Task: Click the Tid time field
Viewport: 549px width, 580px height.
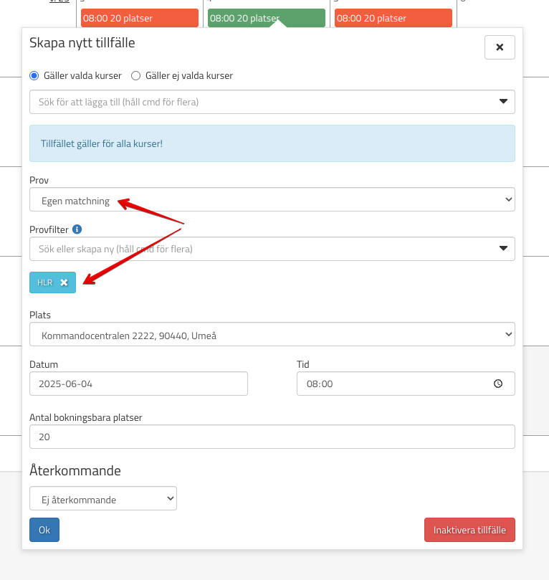Action: tap(394, 384)
